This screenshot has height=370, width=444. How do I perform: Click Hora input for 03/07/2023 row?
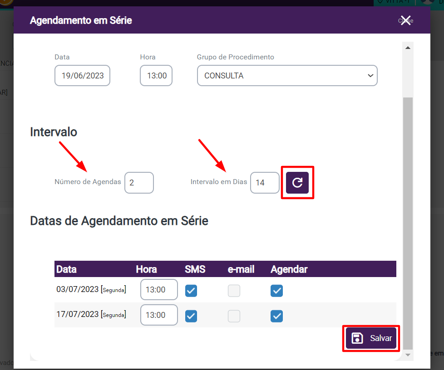(x=159, y=290)
